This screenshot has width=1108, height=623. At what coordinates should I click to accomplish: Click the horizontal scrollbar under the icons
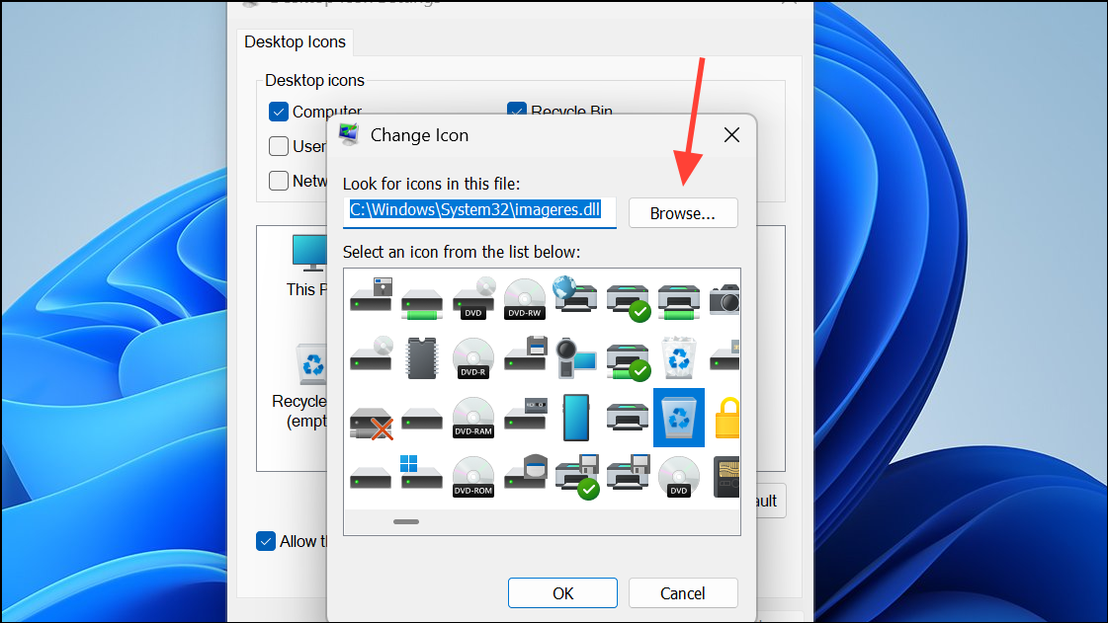coord(405,521)
